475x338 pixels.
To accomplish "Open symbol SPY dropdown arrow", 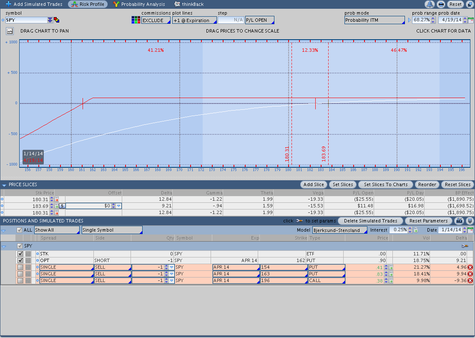I will click(x=50, y=20).
